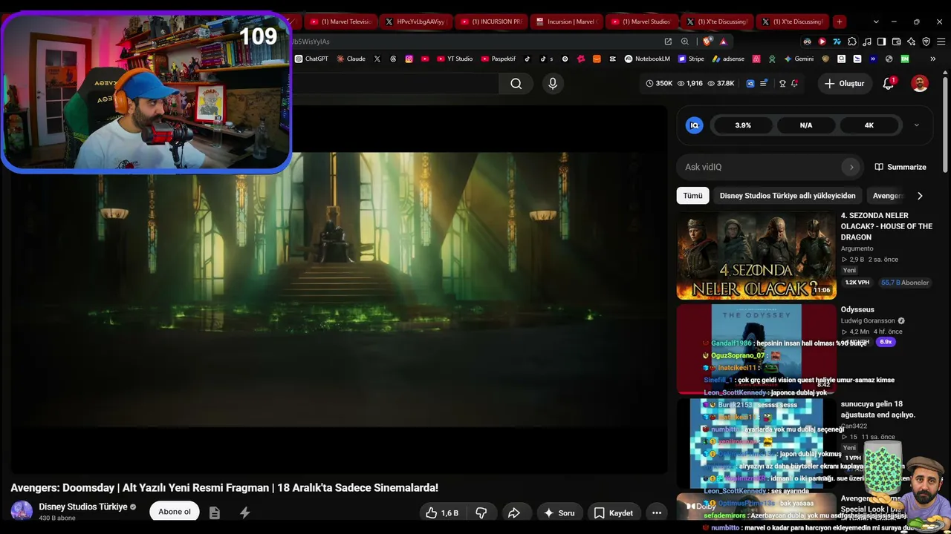The image size is (951, 534).
Task: Open the Stripe bookmark
Action: pos(691,59)
